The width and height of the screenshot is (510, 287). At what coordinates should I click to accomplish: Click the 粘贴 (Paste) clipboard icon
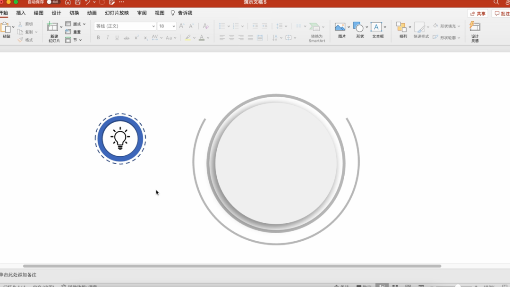pyautogui.click(x=6, y=28)
